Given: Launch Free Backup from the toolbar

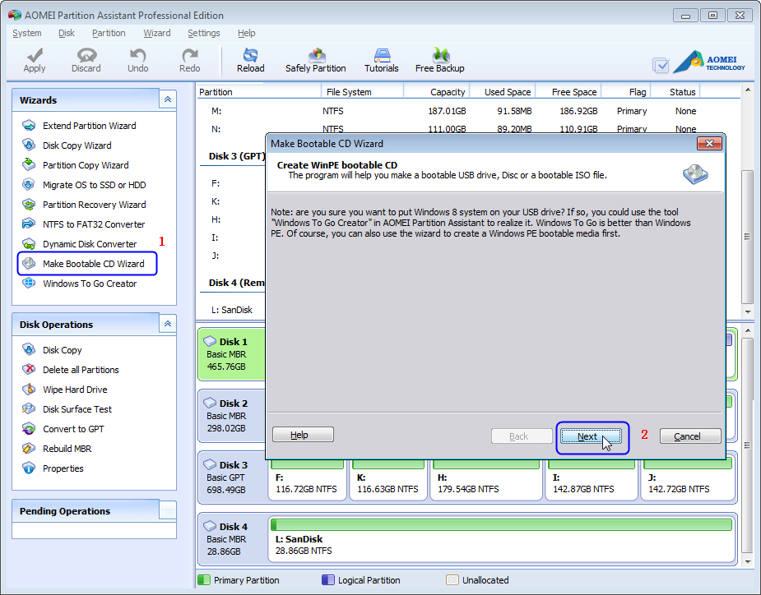Looking at the screenshot, I should (439, 59).
